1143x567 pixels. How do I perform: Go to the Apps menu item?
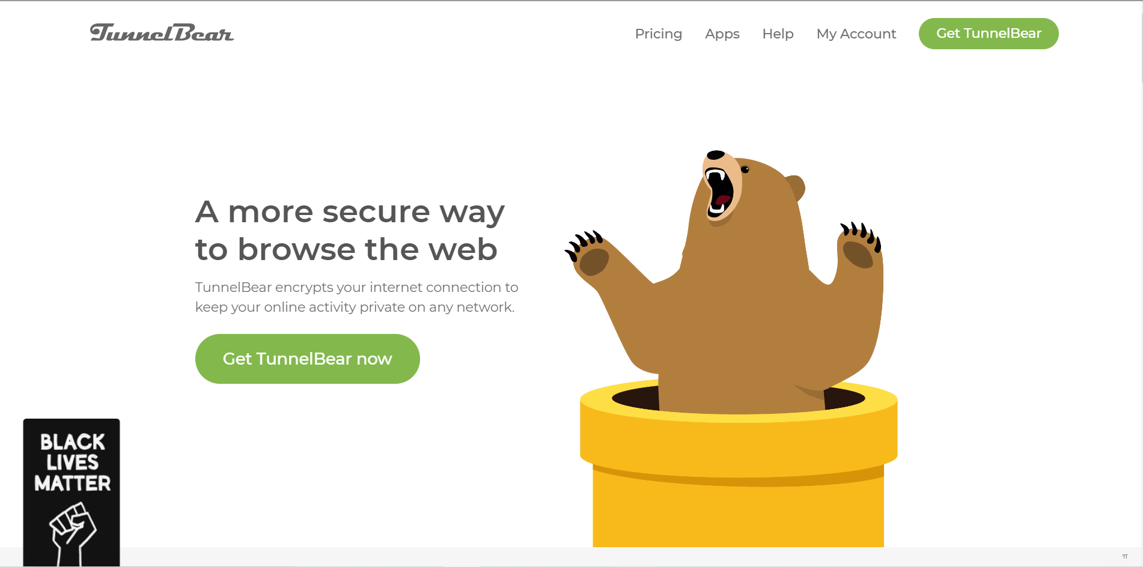coord(722,34)
